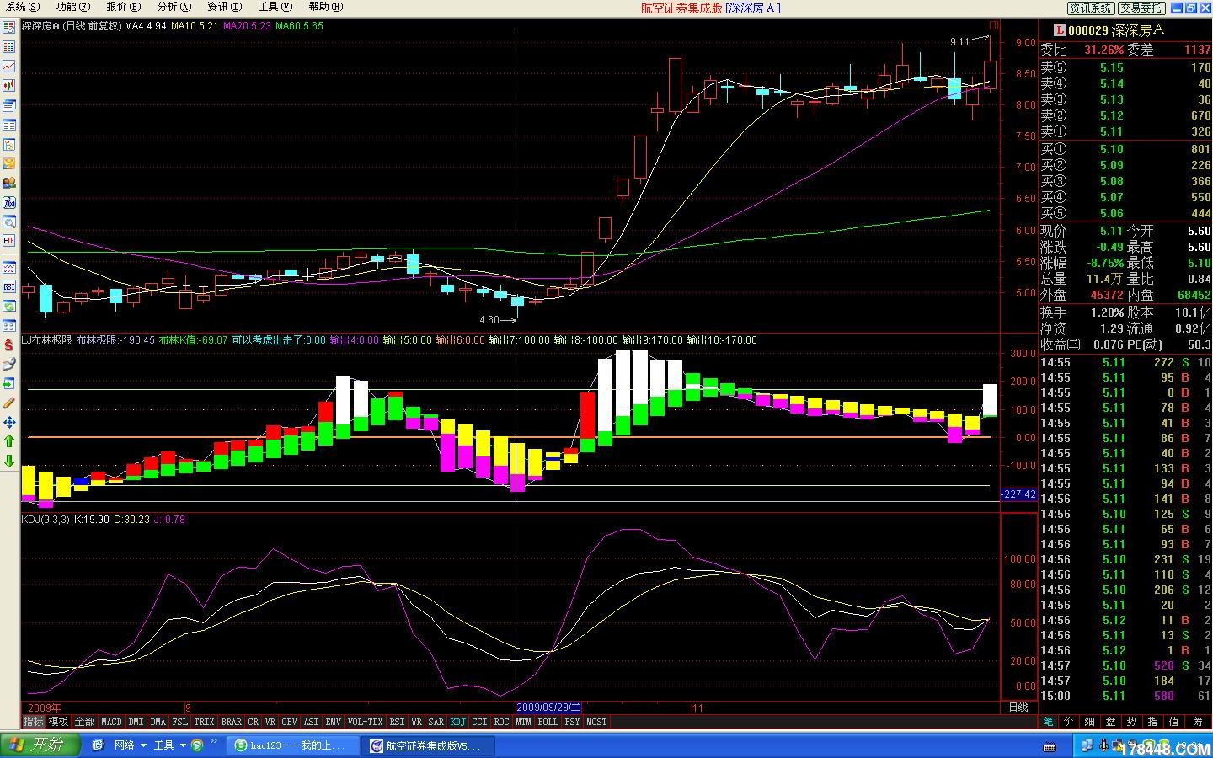Click the green up arrow sidebar icon
Image resolution: width=1213 pixels, height=758 pixels.
[9, 440]
